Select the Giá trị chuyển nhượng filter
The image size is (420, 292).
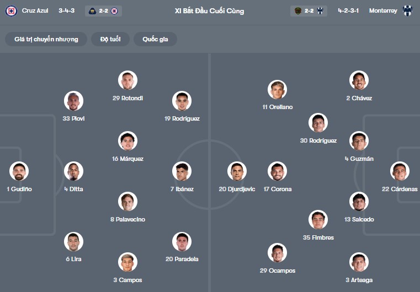(46, 39)
